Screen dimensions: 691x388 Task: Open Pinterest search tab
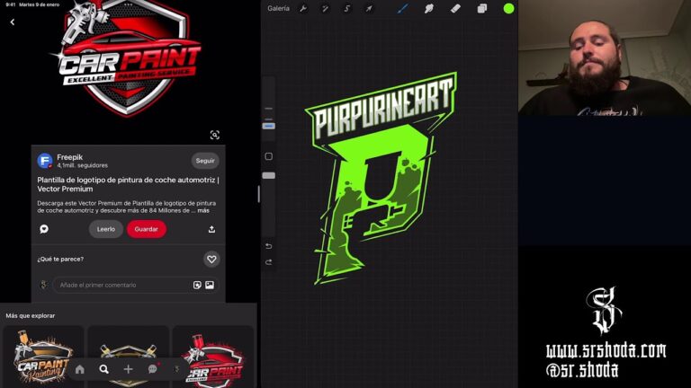pos(104,369)
